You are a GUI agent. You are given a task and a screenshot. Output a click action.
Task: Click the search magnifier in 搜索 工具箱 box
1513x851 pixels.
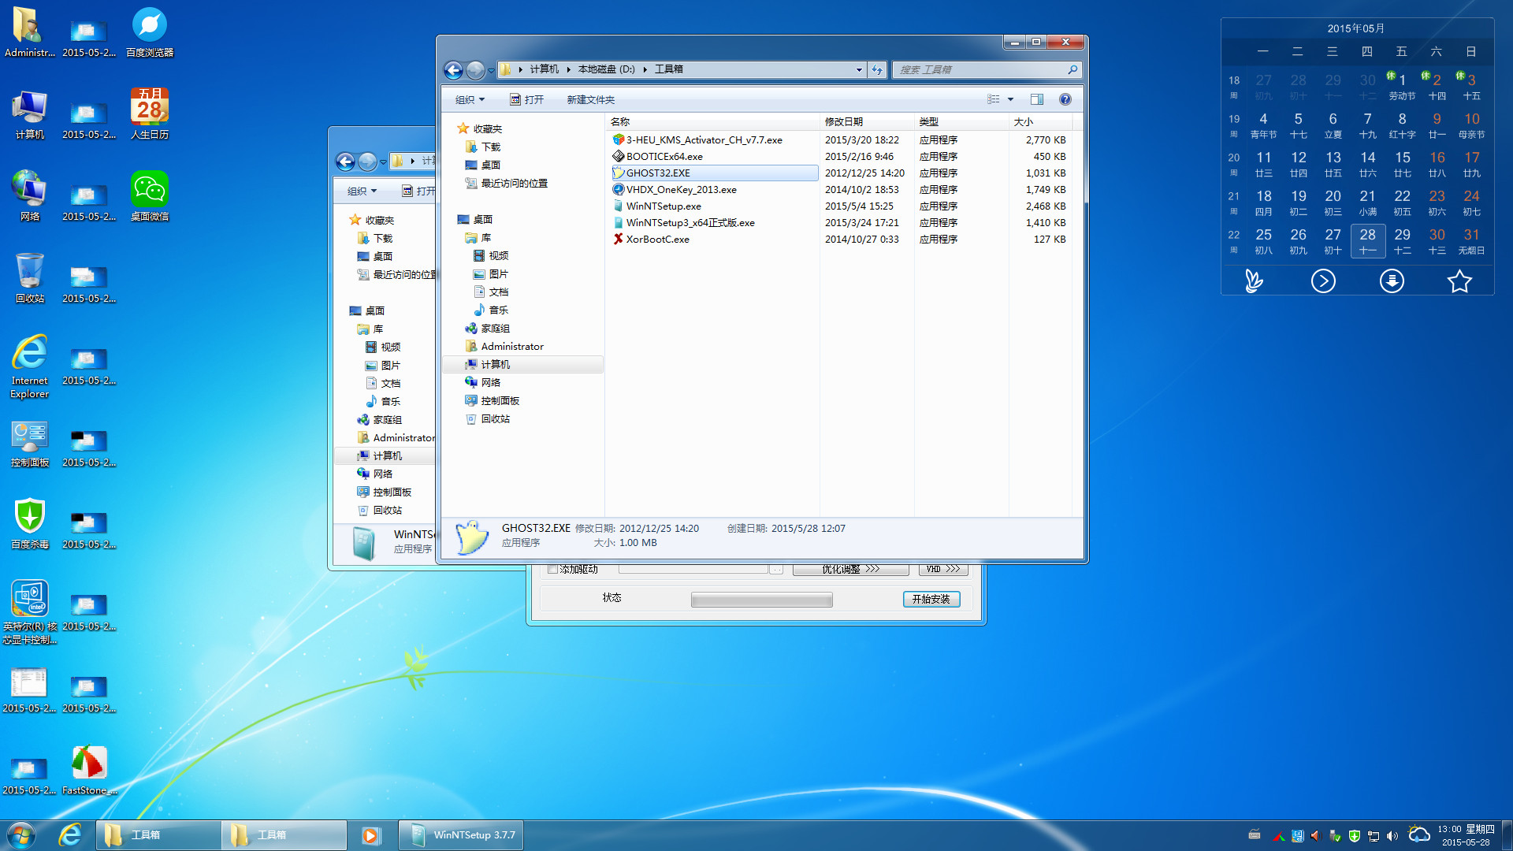[1072, 69]
